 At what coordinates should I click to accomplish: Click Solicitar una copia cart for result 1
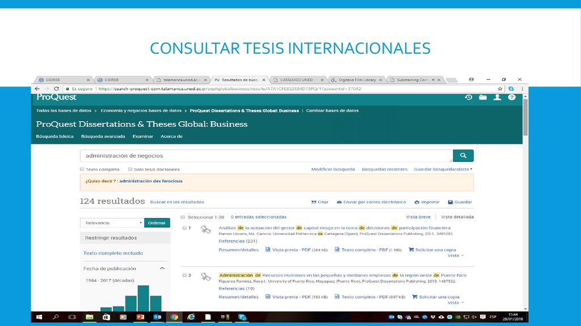(432, 250)
